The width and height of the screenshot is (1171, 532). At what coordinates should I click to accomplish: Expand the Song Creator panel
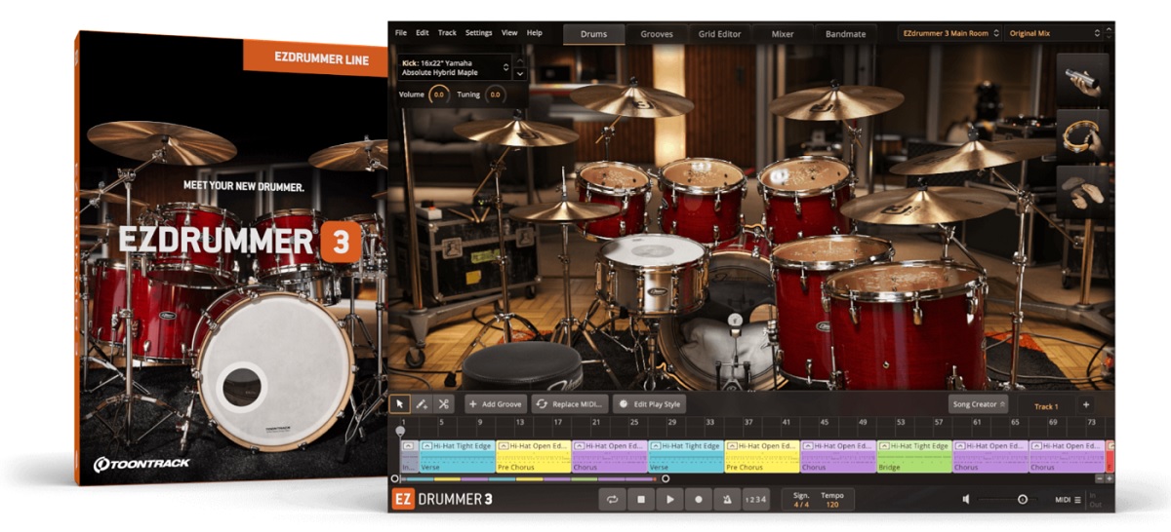[x=978, y=404]
